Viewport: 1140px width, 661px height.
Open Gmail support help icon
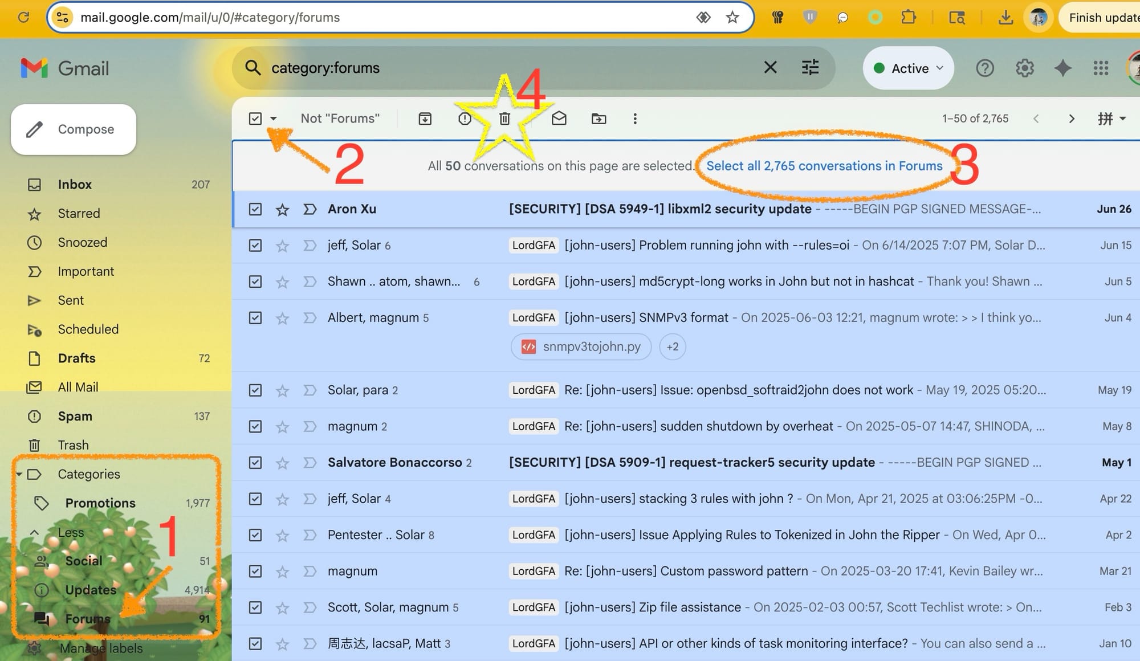coord(984,68)
